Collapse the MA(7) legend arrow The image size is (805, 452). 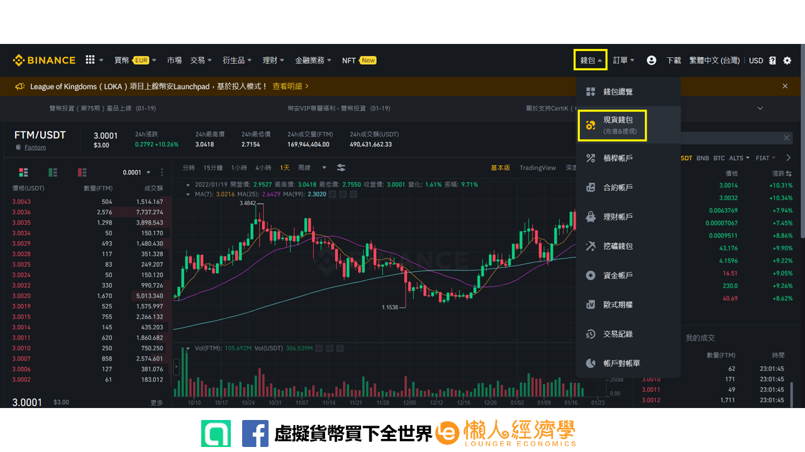click(189, 195)
